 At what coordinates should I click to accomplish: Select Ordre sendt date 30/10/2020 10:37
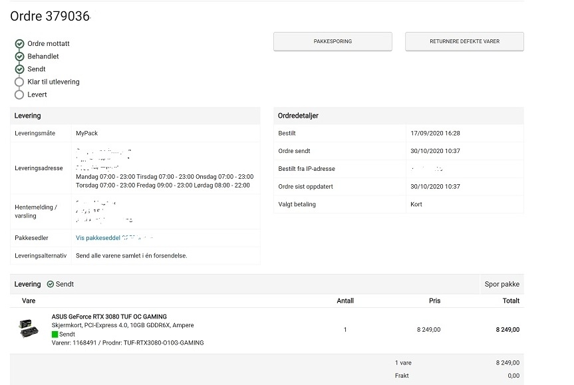pos(435,151)
